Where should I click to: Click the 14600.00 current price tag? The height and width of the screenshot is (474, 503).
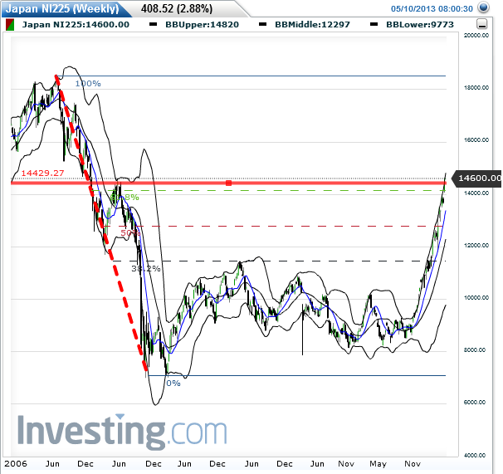pos(476,178)
